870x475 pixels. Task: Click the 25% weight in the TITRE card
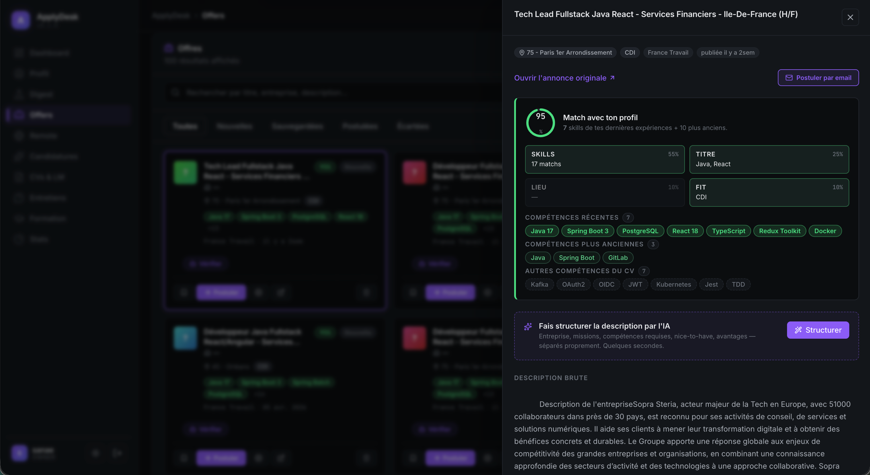tap(838, 154)
